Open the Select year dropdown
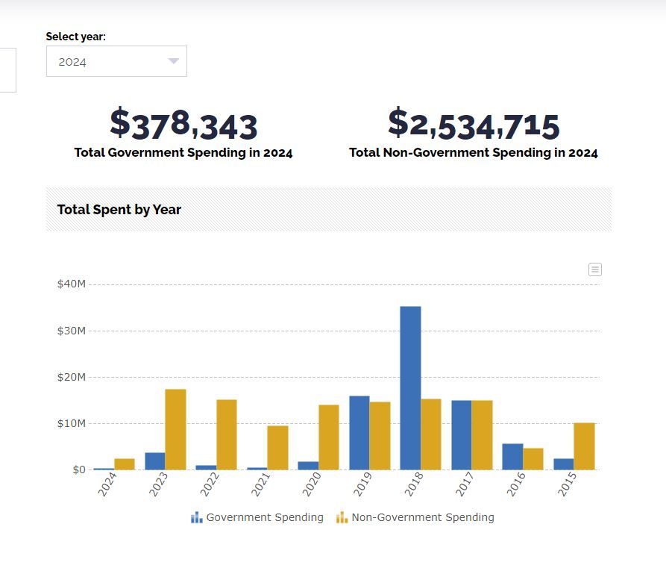This screenshot has height=571, width=666. pos(116,61)
